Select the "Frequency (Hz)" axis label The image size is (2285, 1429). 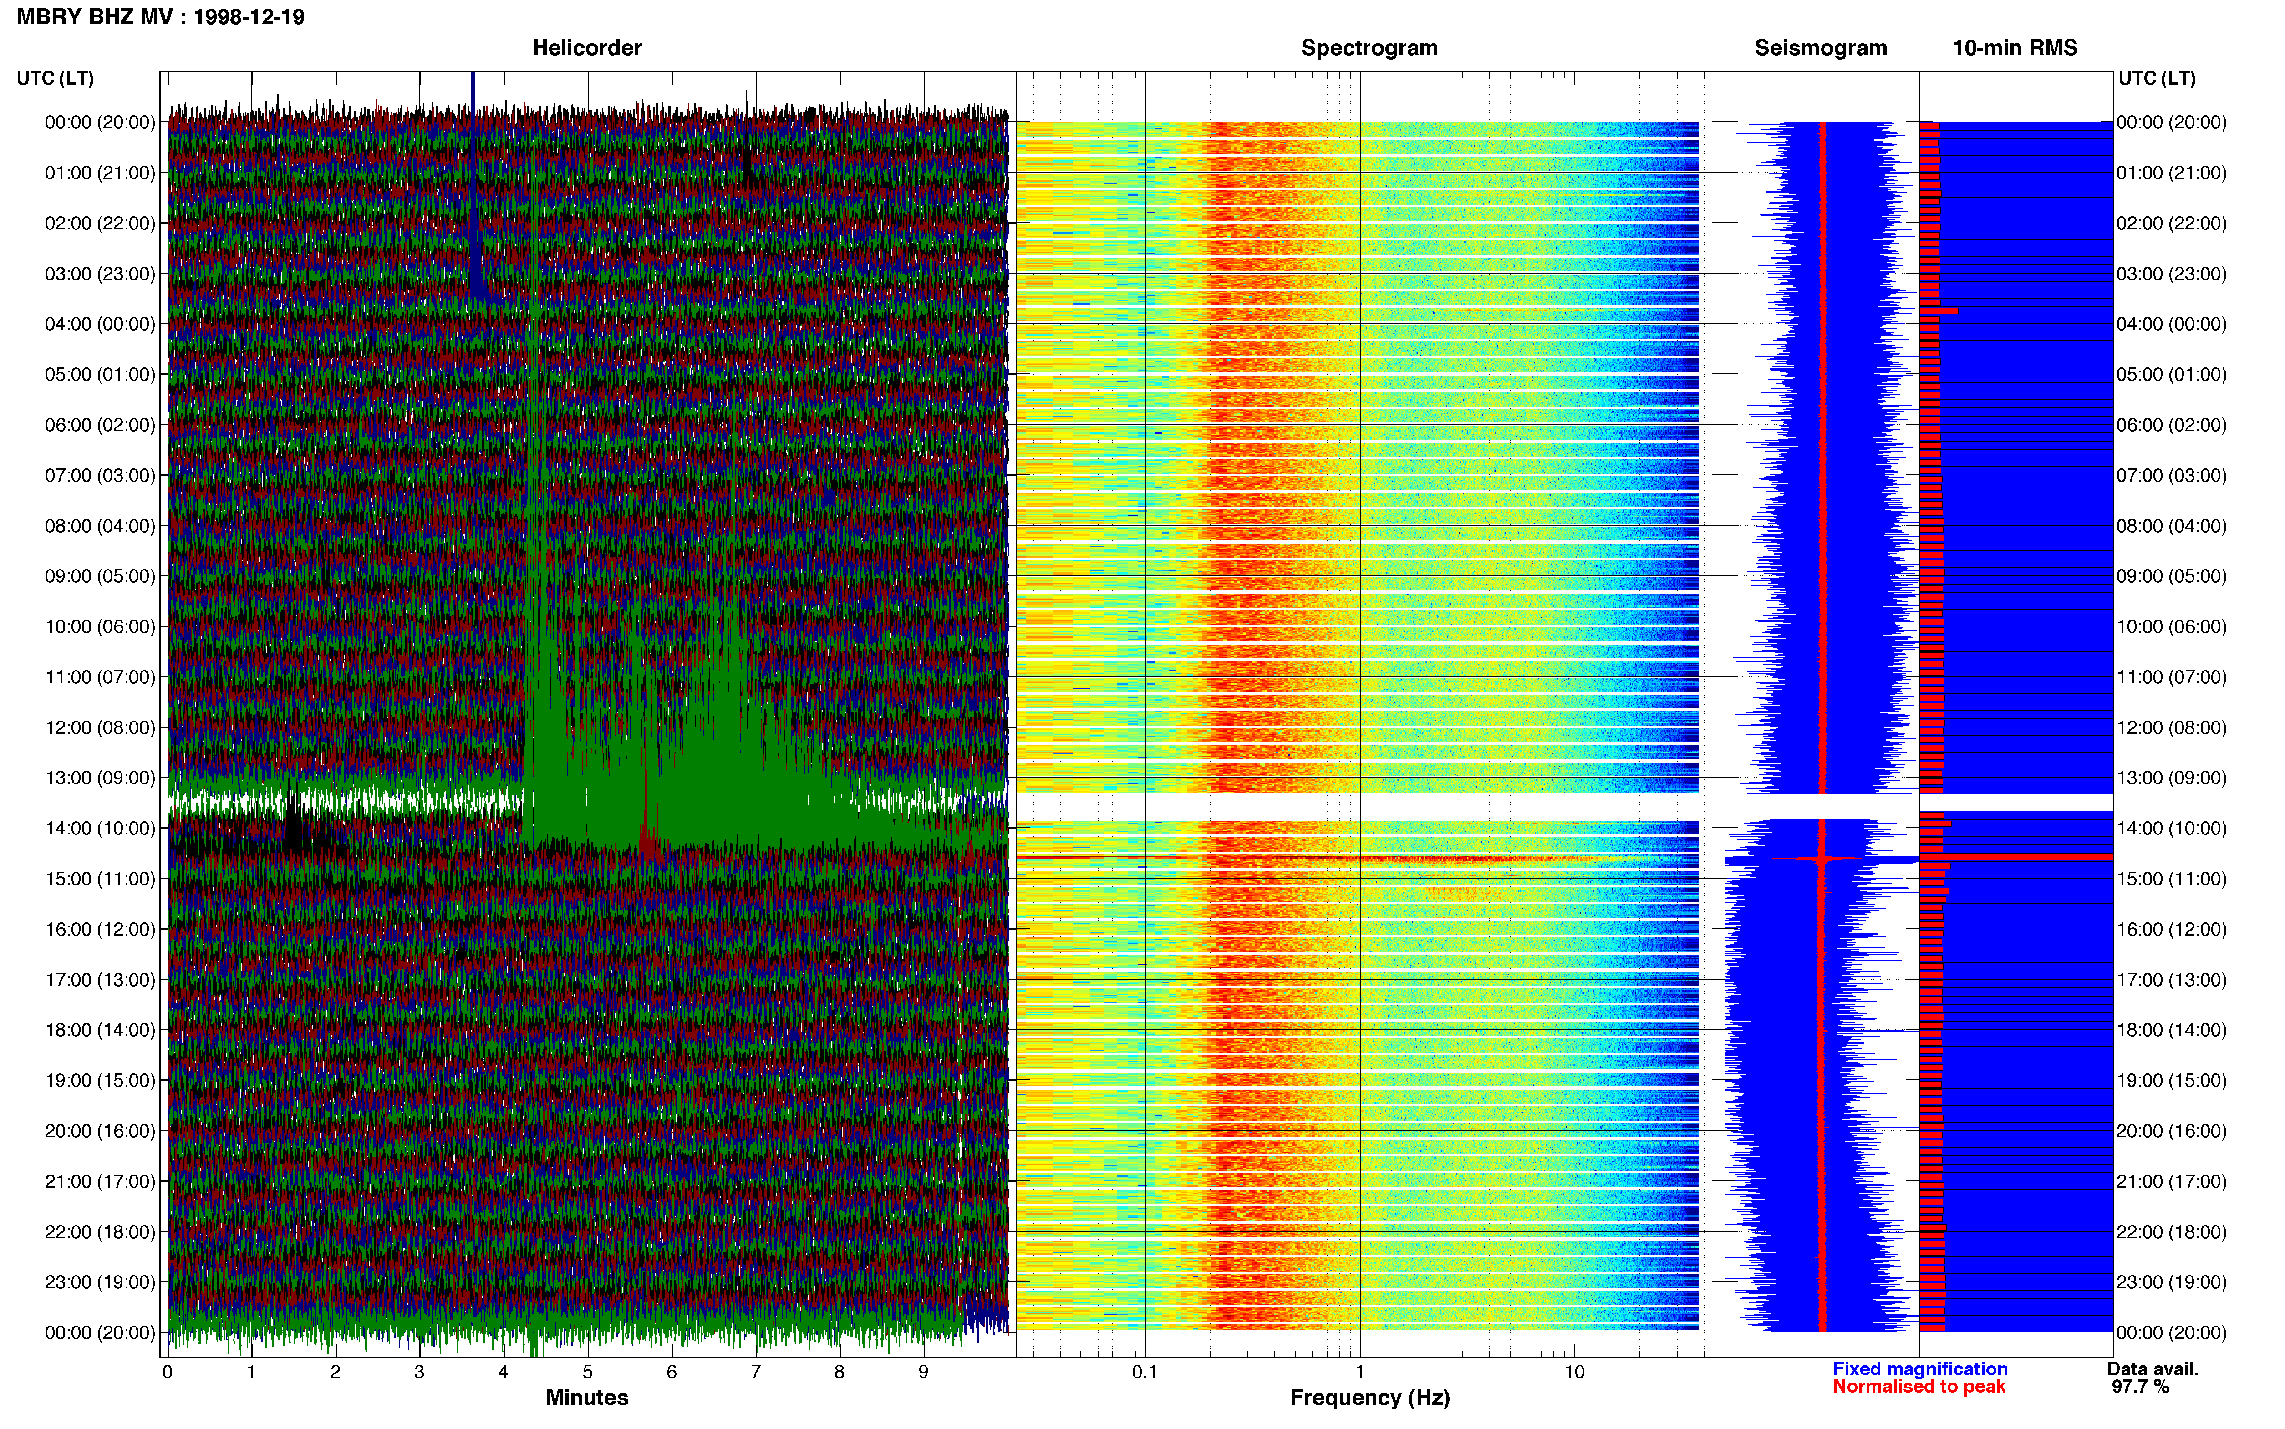click(x=1369, y=1398)
